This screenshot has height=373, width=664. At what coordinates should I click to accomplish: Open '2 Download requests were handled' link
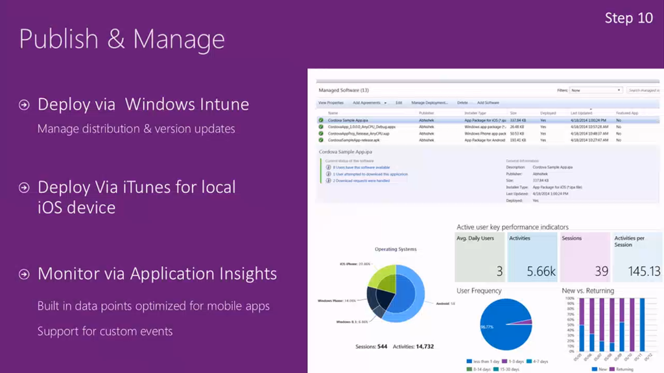(361, 181)
